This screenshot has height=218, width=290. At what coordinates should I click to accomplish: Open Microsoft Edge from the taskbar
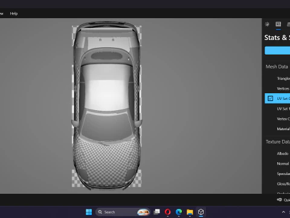pos(179,212)
